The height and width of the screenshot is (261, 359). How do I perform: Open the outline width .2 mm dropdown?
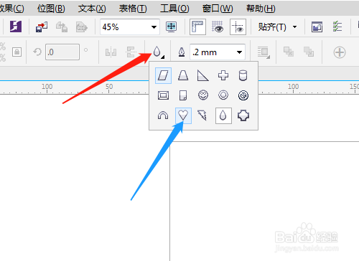pos(239,52)
